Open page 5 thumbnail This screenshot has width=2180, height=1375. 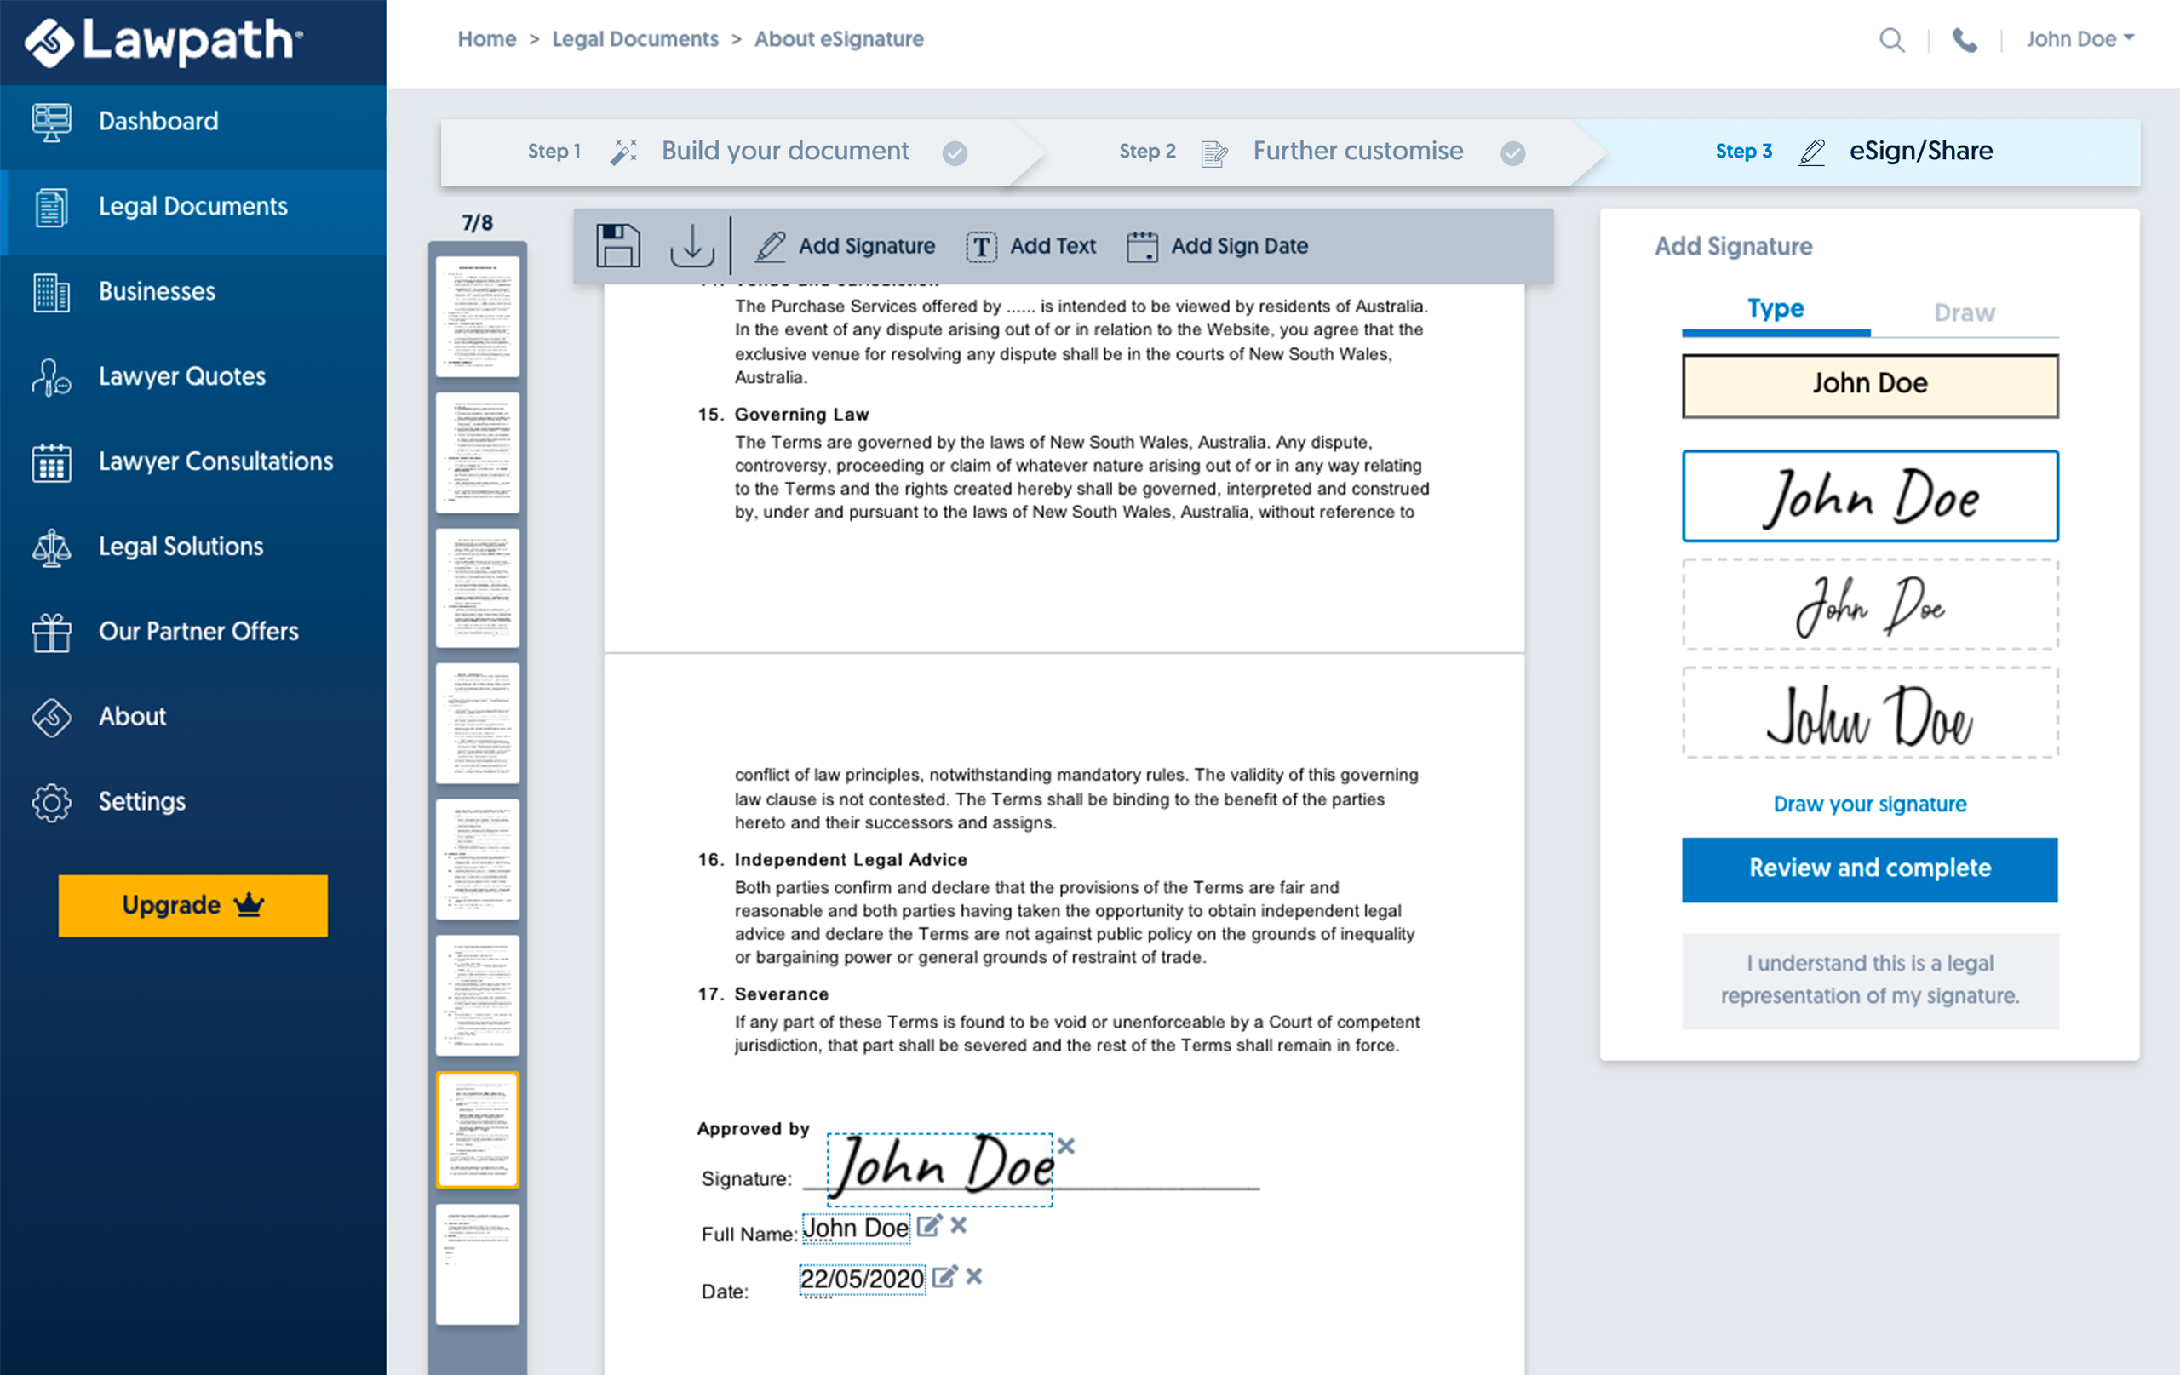click(477, 859)
